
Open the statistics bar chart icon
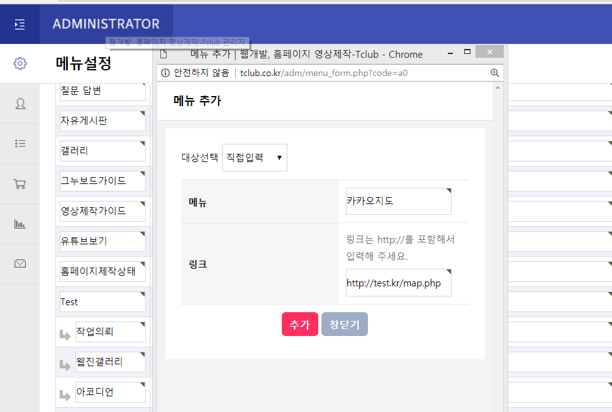(19, 224)
